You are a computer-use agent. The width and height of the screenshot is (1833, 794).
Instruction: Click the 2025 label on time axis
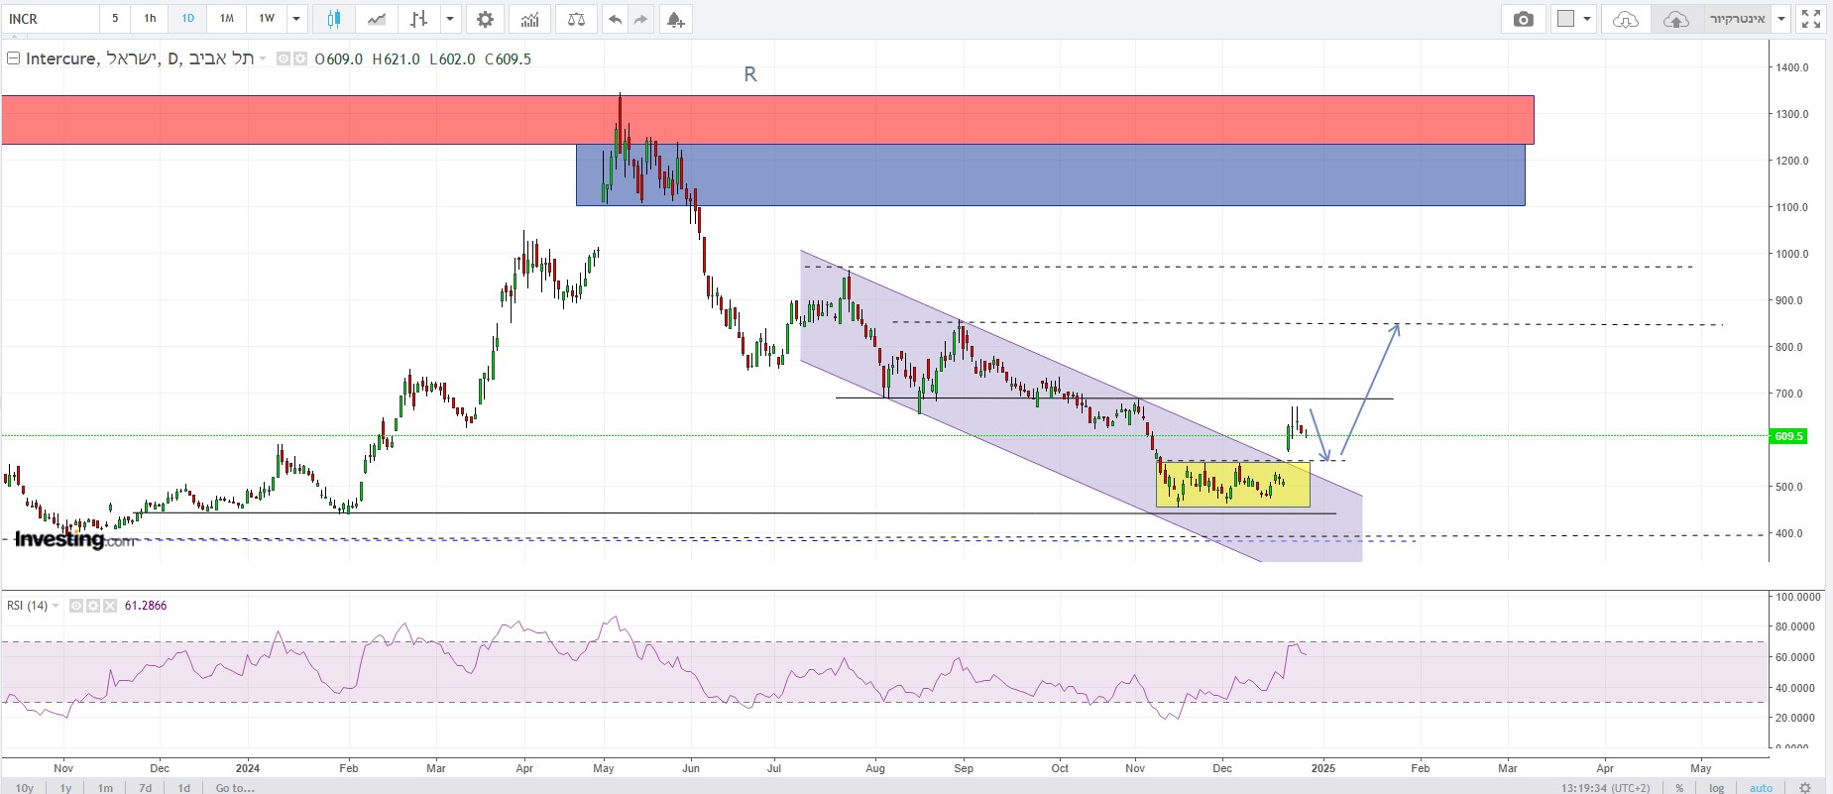1322,768
